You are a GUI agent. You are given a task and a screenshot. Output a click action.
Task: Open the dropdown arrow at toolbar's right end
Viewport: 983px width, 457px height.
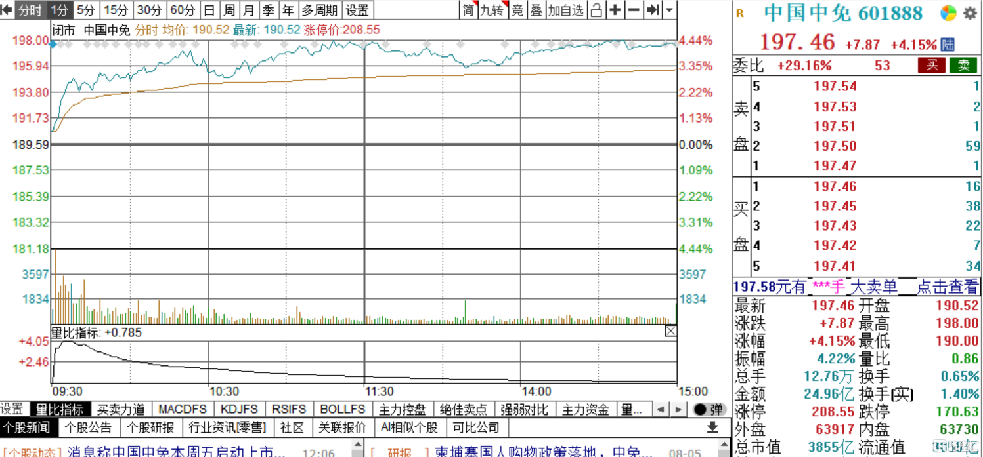(669, 10)
